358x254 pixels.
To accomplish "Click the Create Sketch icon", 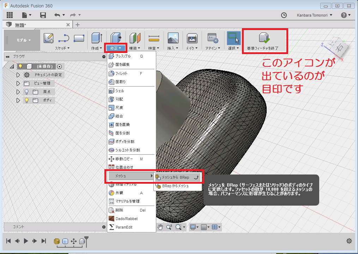I will click(x=49, y=38).
